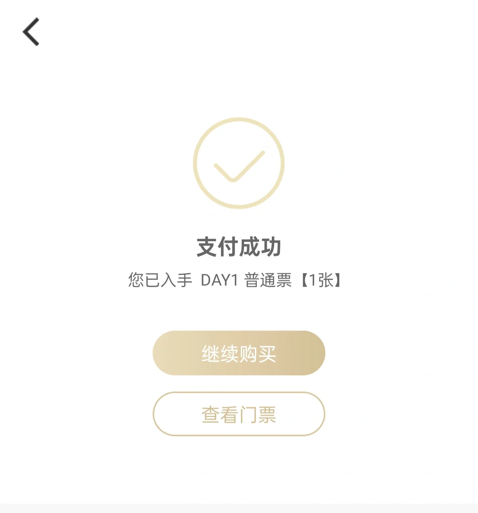Tap the back arrow icon

click(x=31, y=32)
